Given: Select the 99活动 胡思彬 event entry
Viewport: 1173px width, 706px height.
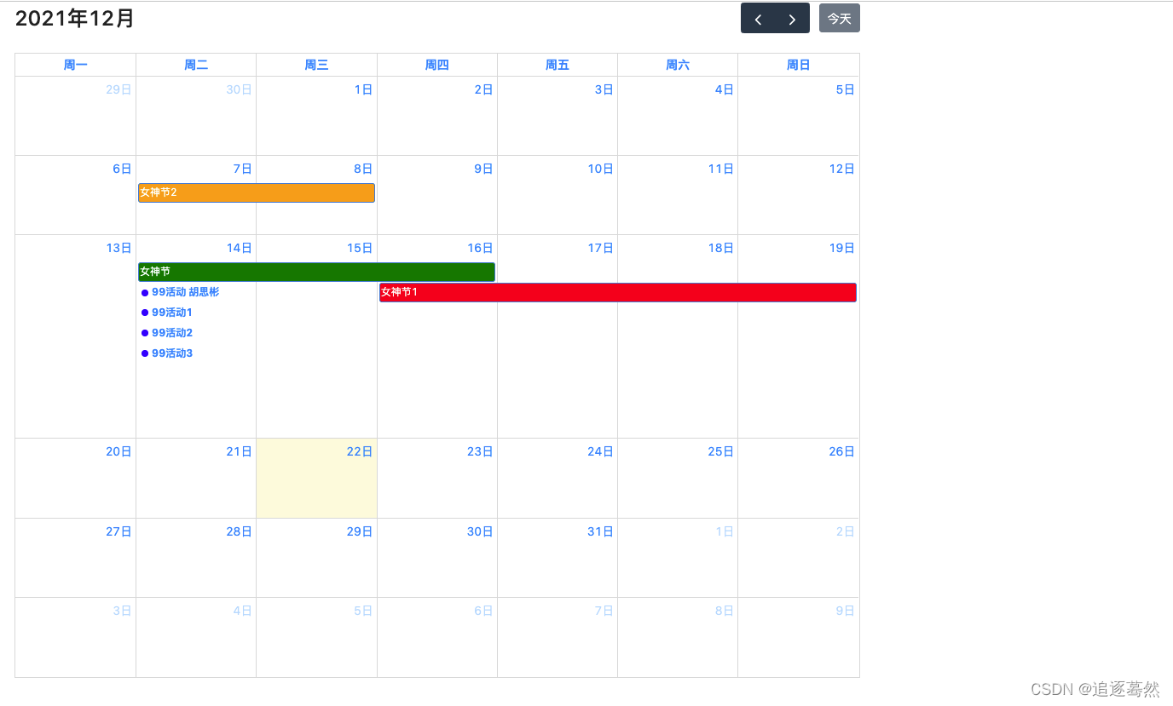Looking at the screenshot, I should (184, 292).
